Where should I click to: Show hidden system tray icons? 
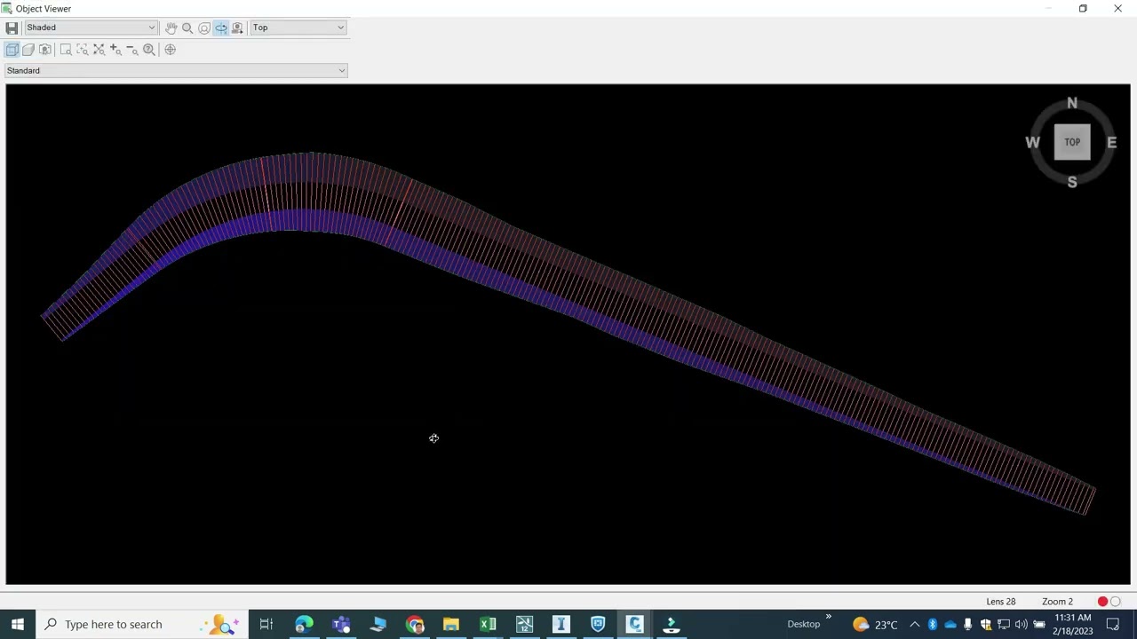(x=914, y=624)
